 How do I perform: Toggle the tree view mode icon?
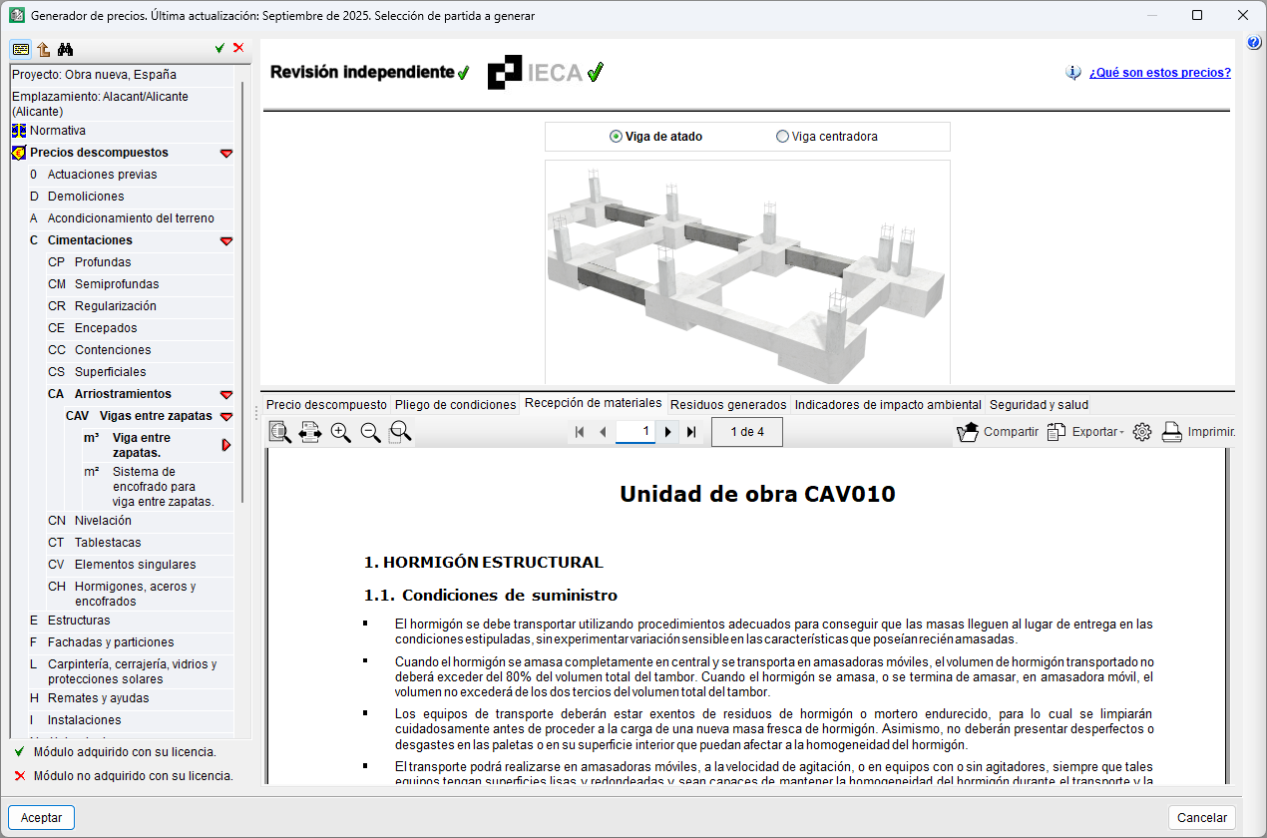pyautogui.click(x=20, y=50)
